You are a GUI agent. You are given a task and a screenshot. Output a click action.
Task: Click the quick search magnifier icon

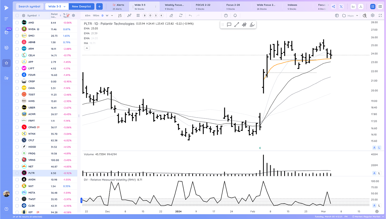point(365,15)
